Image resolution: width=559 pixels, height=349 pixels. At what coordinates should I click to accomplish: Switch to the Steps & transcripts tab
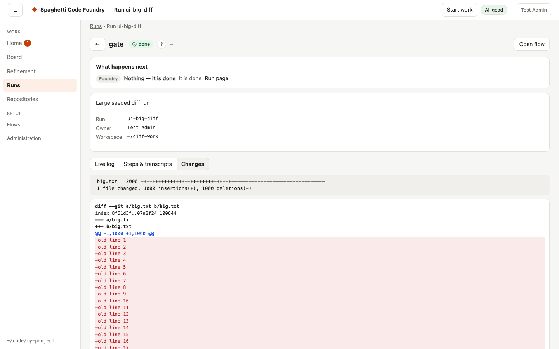pyautogui.click(x=148, y=164)
